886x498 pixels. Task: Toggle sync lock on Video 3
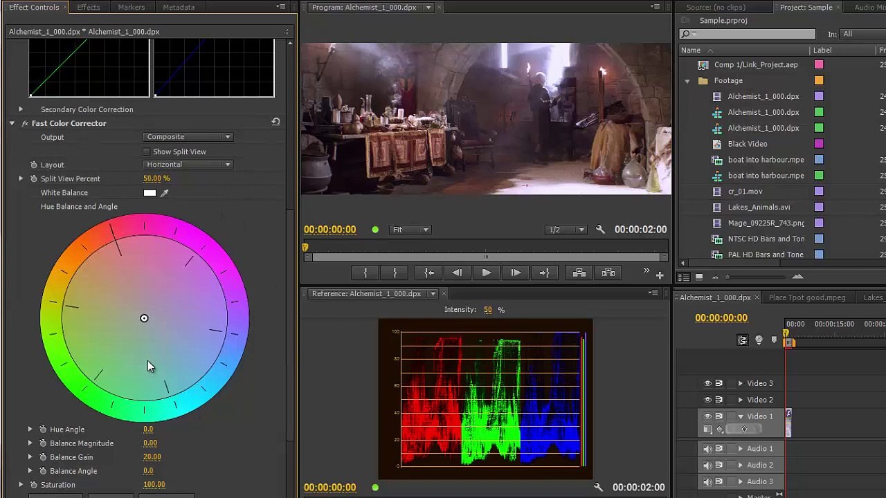pos(718,383)
